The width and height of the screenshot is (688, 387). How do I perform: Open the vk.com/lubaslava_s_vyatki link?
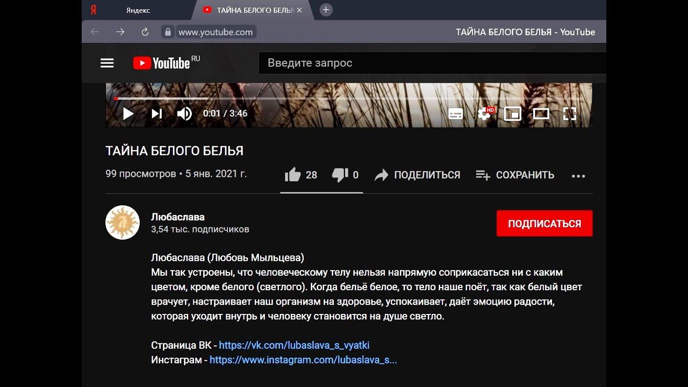[x=294, y=345]
